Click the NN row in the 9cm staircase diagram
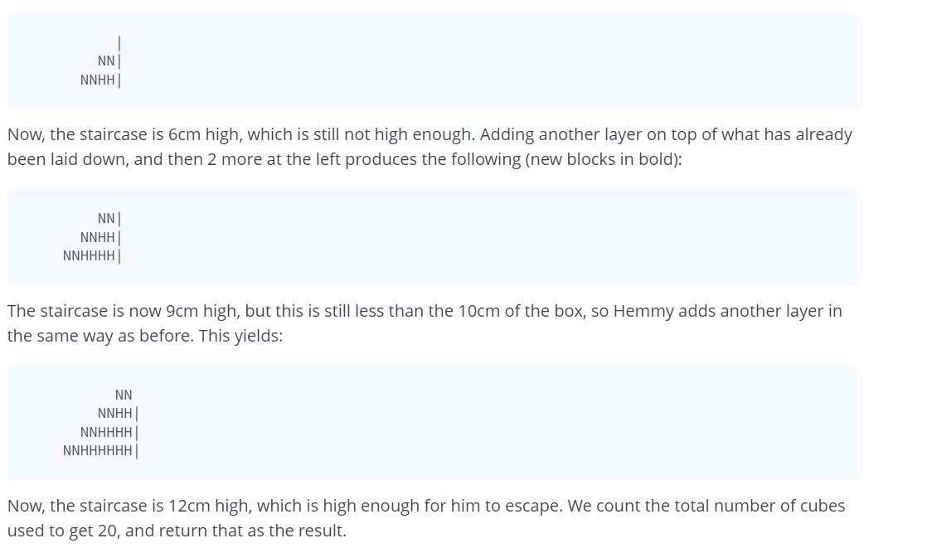The image size is (932, 548). pyautogui.click(x=109, y=219)
